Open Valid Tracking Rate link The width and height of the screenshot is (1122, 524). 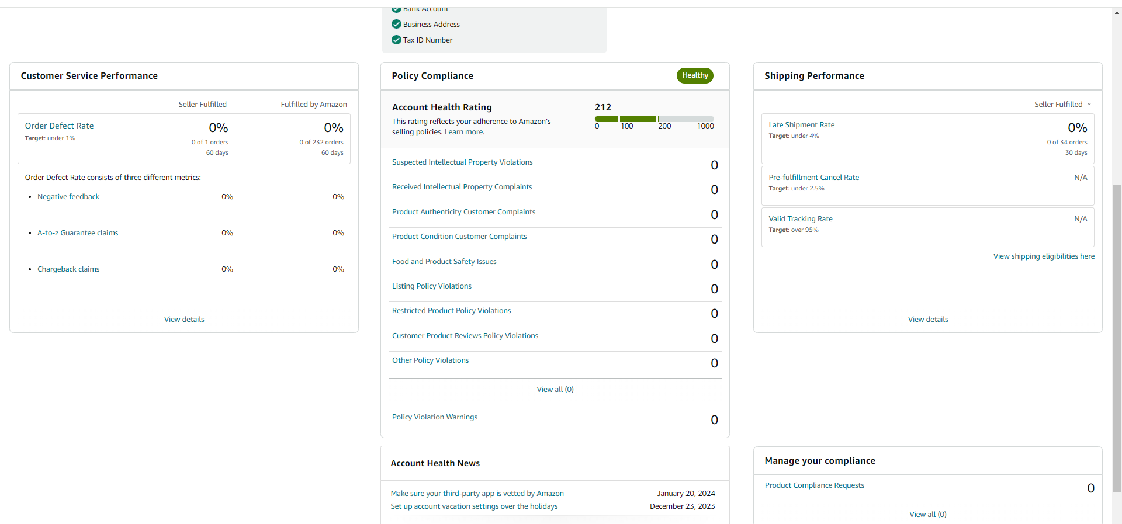pos(801,219)
